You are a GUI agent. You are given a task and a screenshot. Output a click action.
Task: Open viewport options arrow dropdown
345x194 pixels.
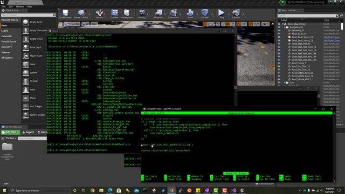coord(61,24)
